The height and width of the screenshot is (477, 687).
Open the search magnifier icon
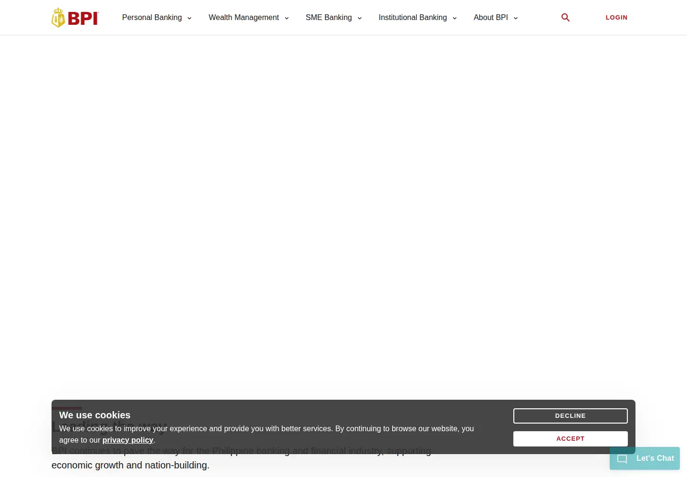pos(565,18)
